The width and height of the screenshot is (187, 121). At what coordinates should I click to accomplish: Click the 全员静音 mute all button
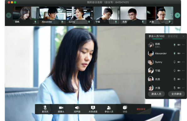pyautogui.click(x=176, y=94)
